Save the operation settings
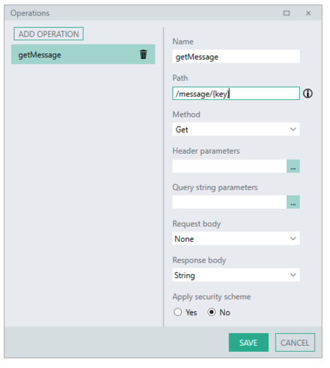 click(249, 343)
